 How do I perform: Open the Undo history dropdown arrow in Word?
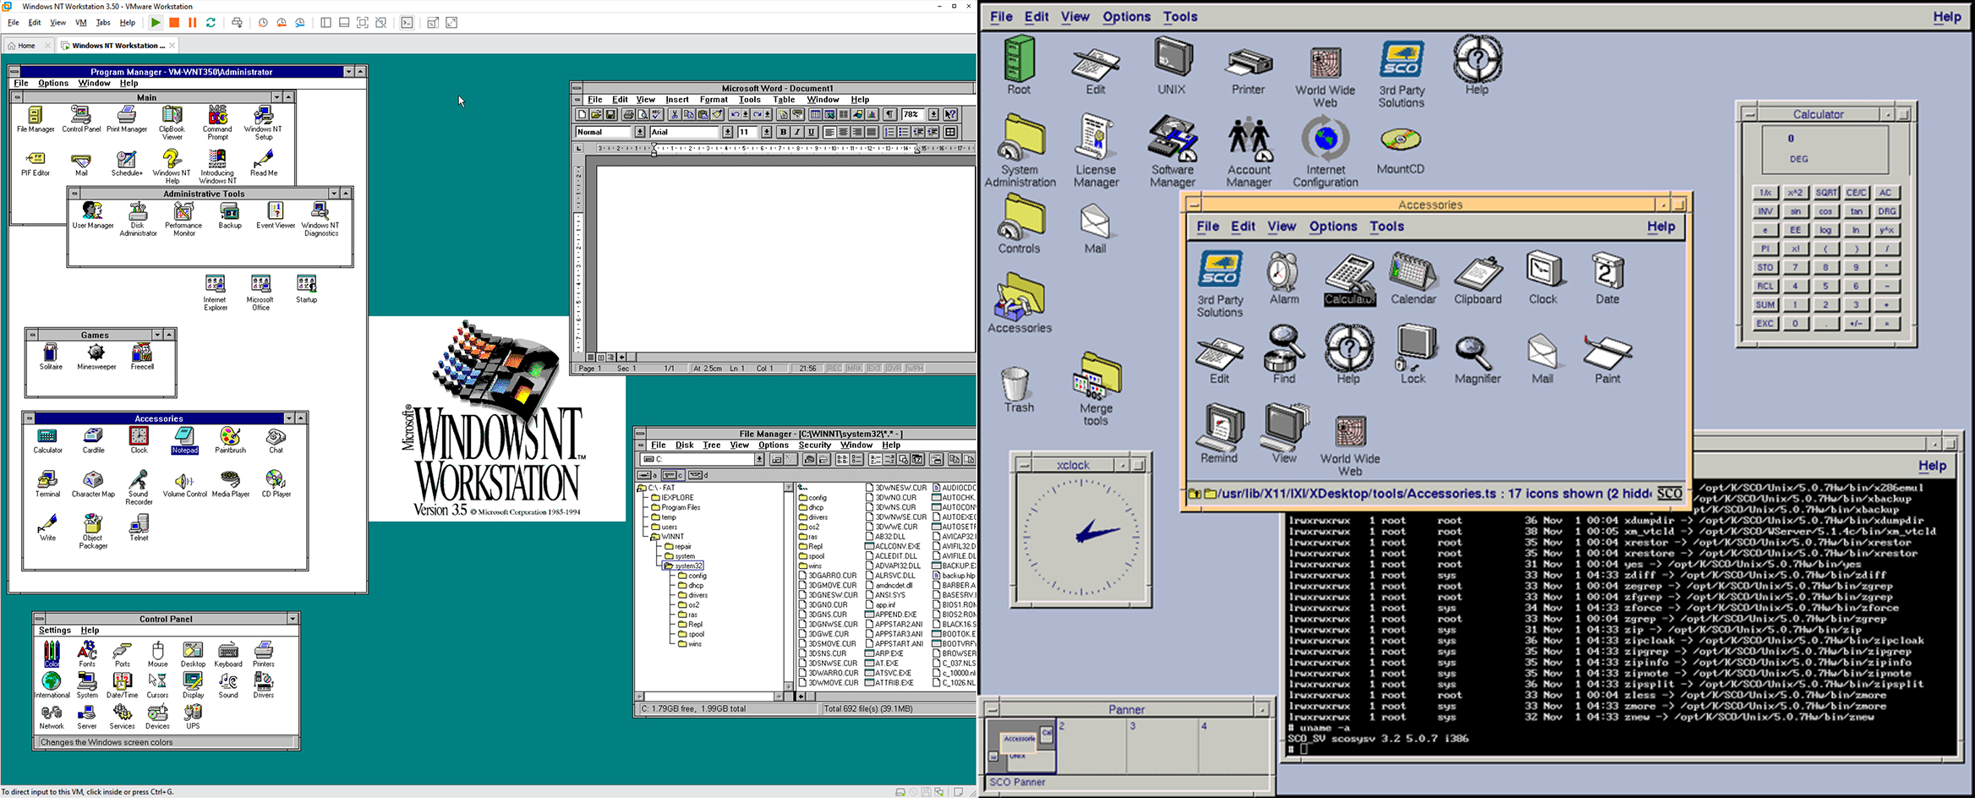(x=746, y=114)
